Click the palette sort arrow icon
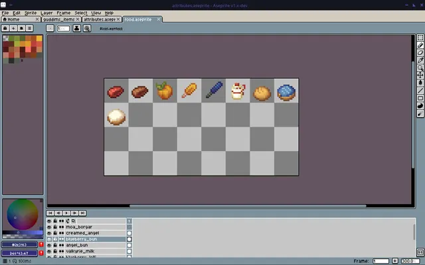 tap(13, 28)
